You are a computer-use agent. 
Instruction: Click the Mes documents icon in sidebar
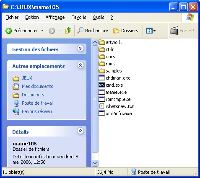[x=16, y=87]
